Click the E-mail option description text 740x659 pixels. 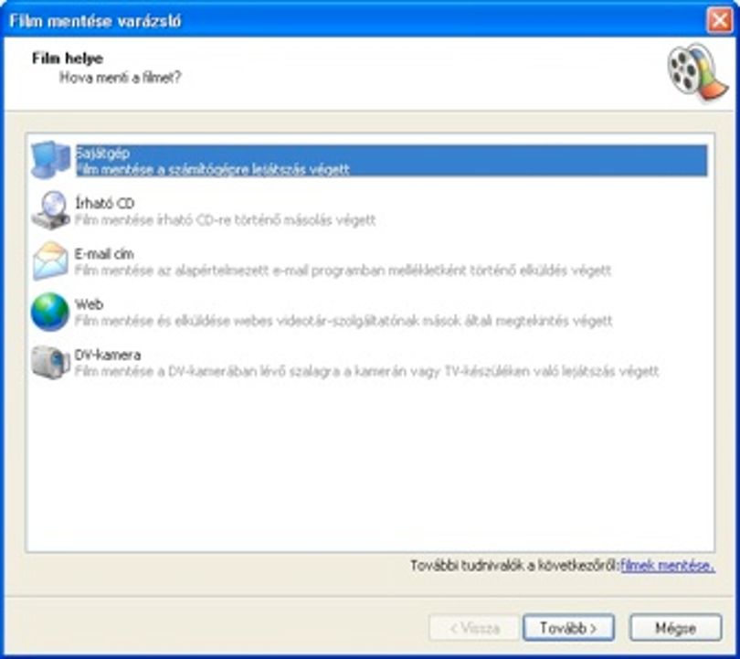pyautogui.click(x=343, y=271)
